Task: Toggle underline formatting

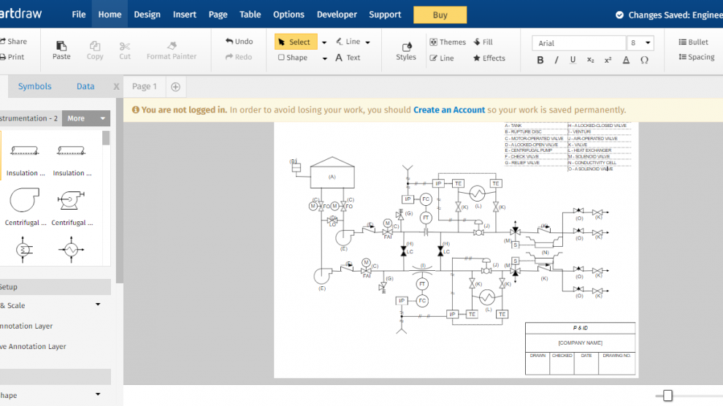Action: point(573,60)
